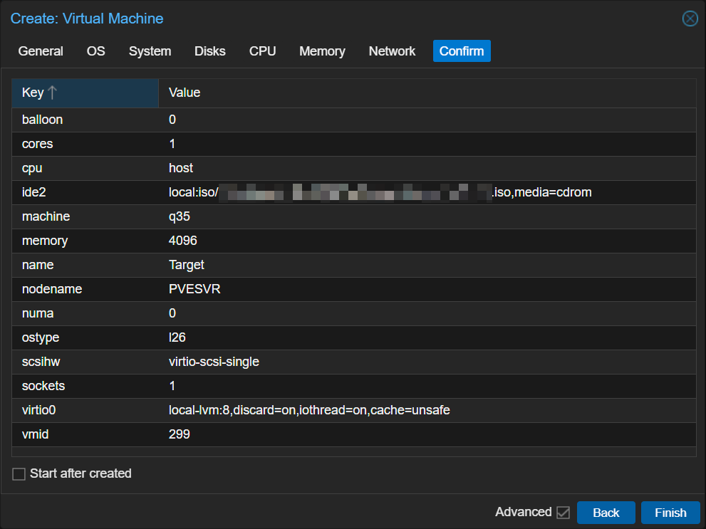Click the Value column header
This screenshot has height=529, width=706.
(185, 93)
